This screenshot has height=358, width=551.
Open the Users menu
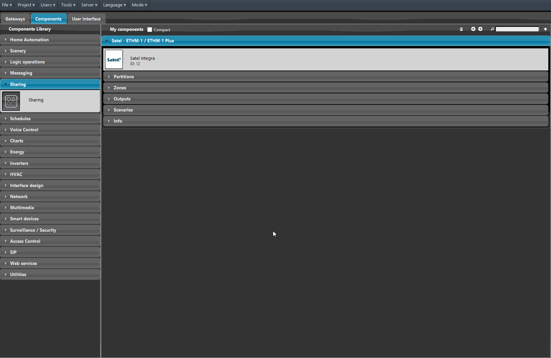(48, 5)
